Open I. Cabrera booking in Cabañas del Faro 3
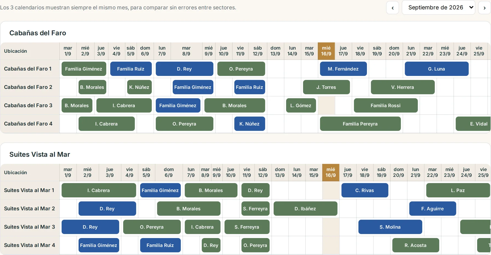This screenshot has width=491, height=255. pyautogui.click(x=124, y=105)
